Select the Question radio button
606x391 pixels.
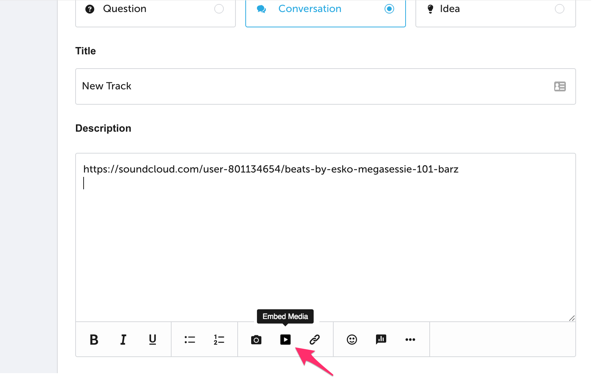click(x=219, y=9)
